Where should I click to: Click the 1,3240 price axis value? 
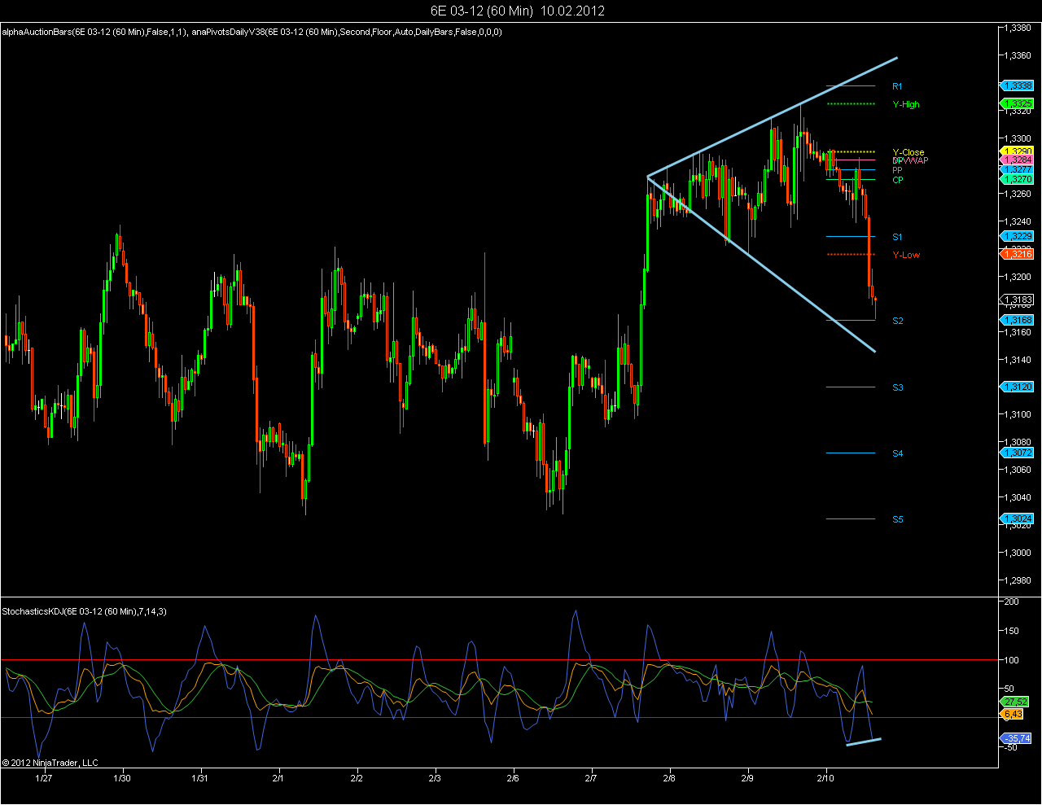pyautogui.click(x=1018, y=221)
